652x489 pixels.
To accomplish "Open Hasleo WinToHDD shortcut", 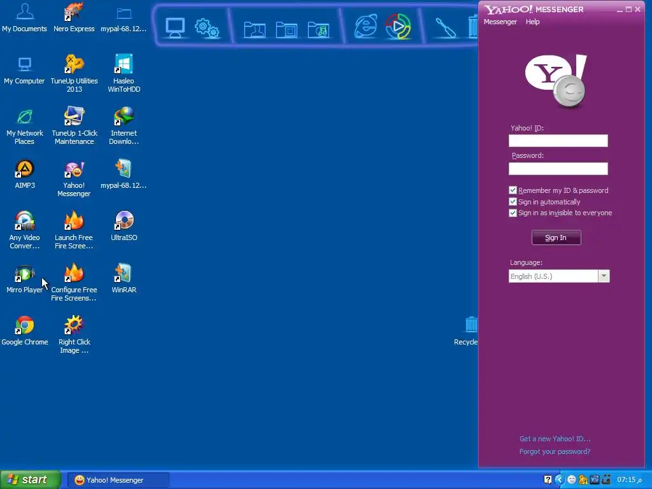I will point(124,73).
